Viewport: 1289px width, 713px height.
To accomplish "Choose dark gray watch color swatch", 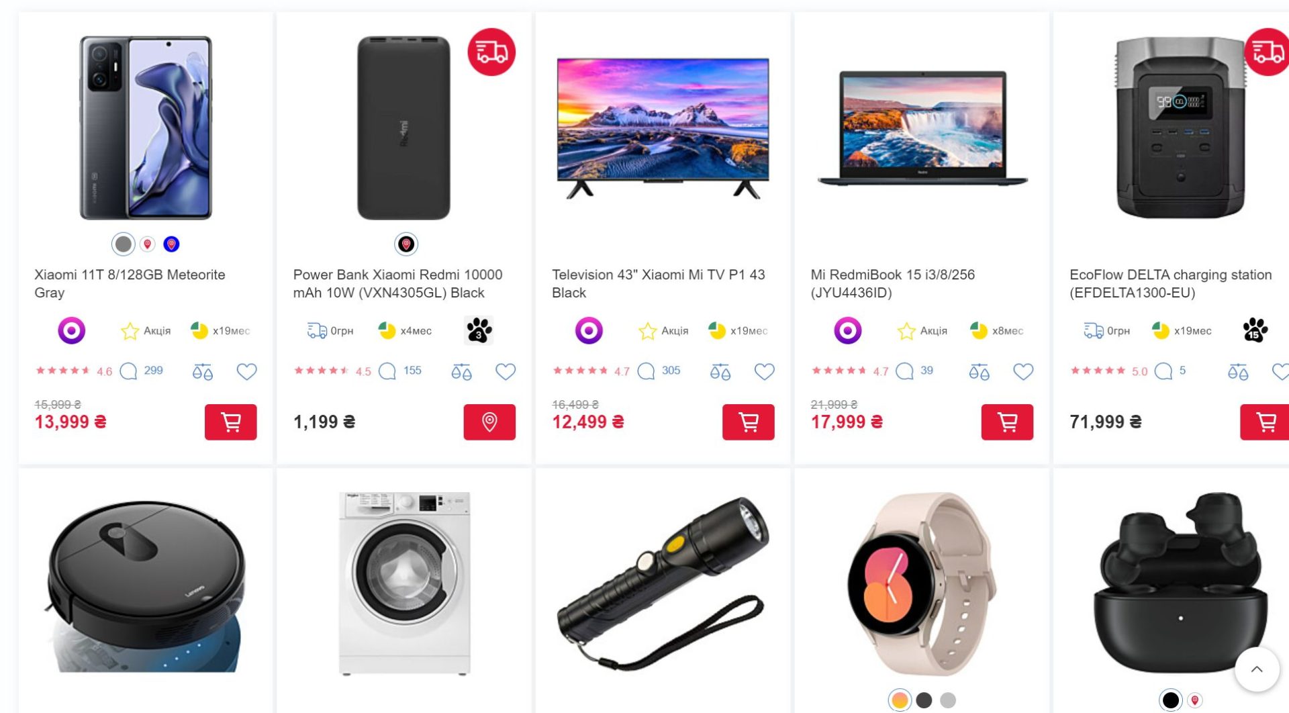I will point(924,700).
